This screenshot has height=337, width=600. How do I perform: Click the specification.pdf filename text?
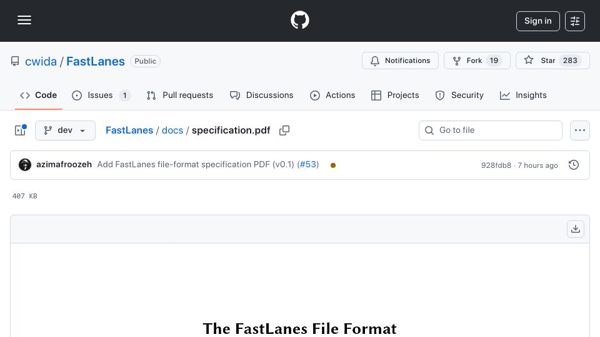tap(231, 130)
